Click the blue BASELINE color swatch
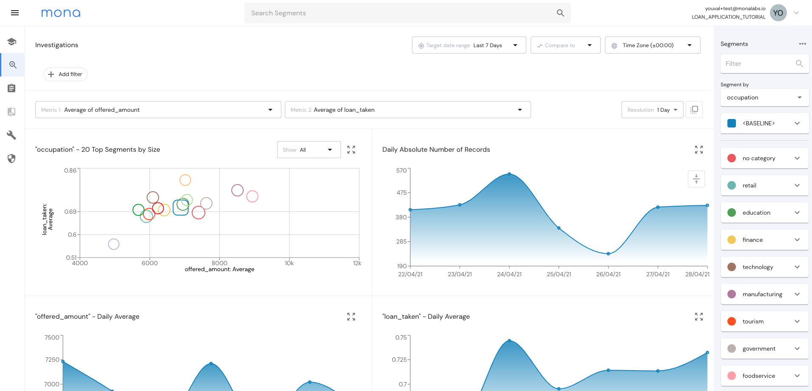812x391 pixels. tap(732, 123)
